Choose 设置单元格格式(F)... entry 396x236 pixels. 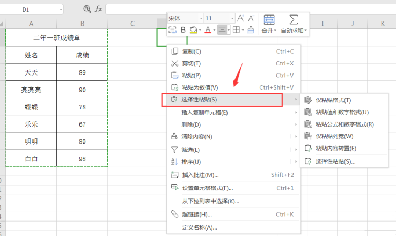pos(233,188)
